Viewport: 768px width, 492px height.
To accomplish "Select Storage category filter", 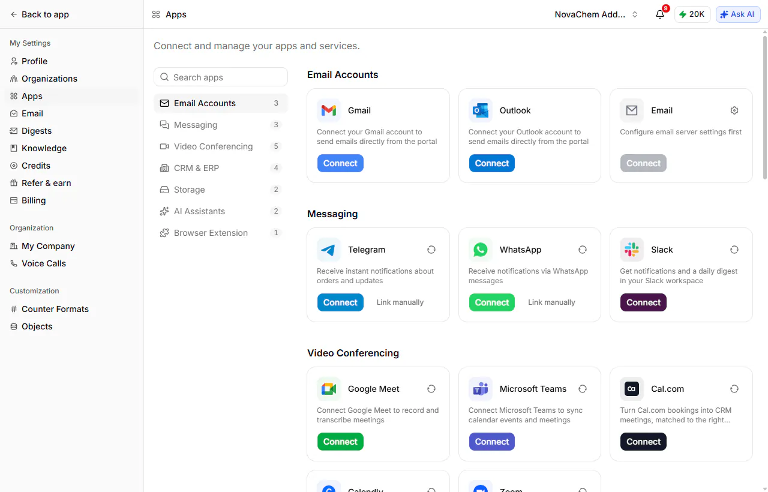I will pyautogui.click(x=221, y=190).
